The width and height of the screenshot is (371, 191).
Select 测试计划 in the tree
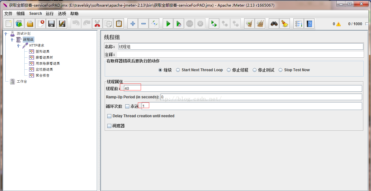tap(23, 33)
